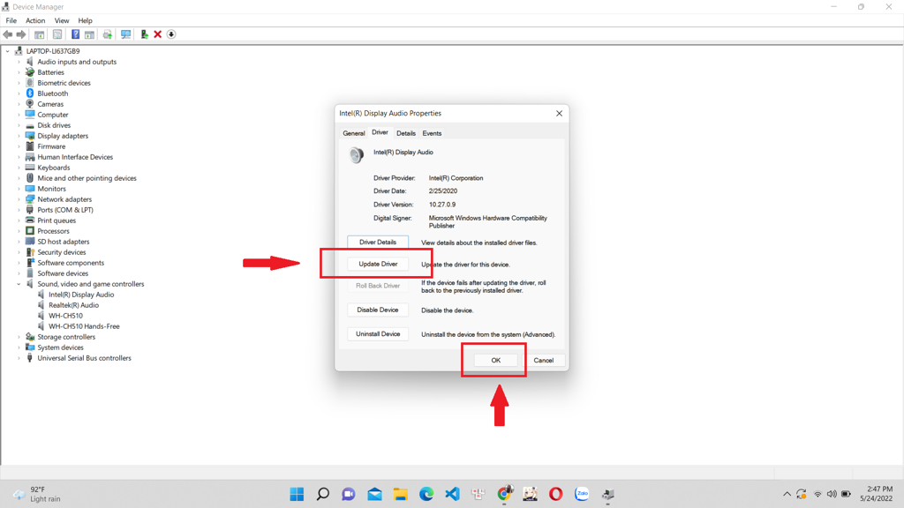
Task: Open File Explorer from taskbar
Action: click(400, 494)
